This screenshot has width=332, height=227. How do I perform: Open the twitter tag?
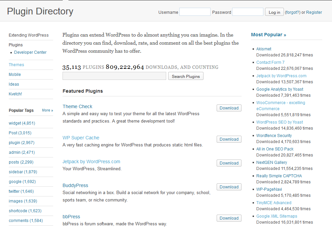point(21,191)
